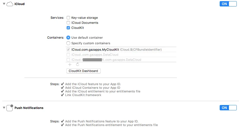Select the Use default container option
Image resolution: width=239 pixels, height=128 pixels.
tap(68, 38)
